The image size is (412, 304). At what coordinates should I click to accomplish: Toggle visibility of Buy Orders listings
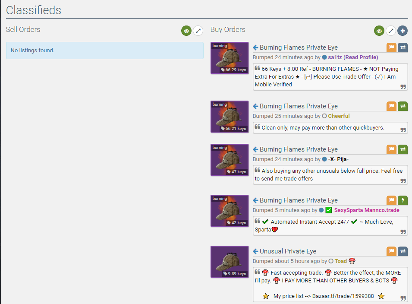tap(379, 31)
